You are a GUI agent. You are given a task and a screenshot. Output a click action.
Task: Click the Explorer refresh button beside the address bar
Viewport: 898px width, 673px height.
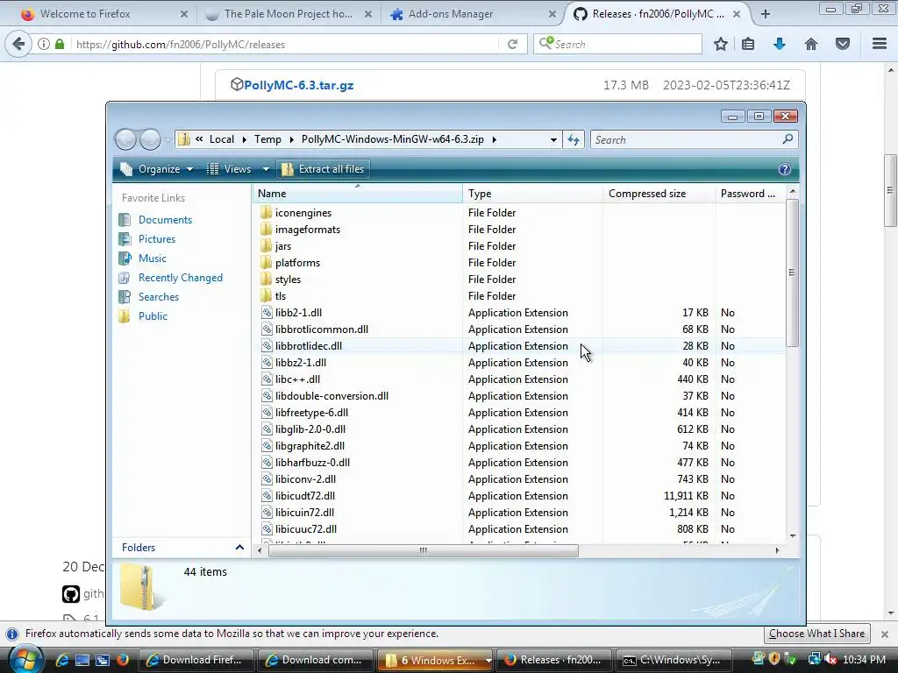tap(574, 139)
